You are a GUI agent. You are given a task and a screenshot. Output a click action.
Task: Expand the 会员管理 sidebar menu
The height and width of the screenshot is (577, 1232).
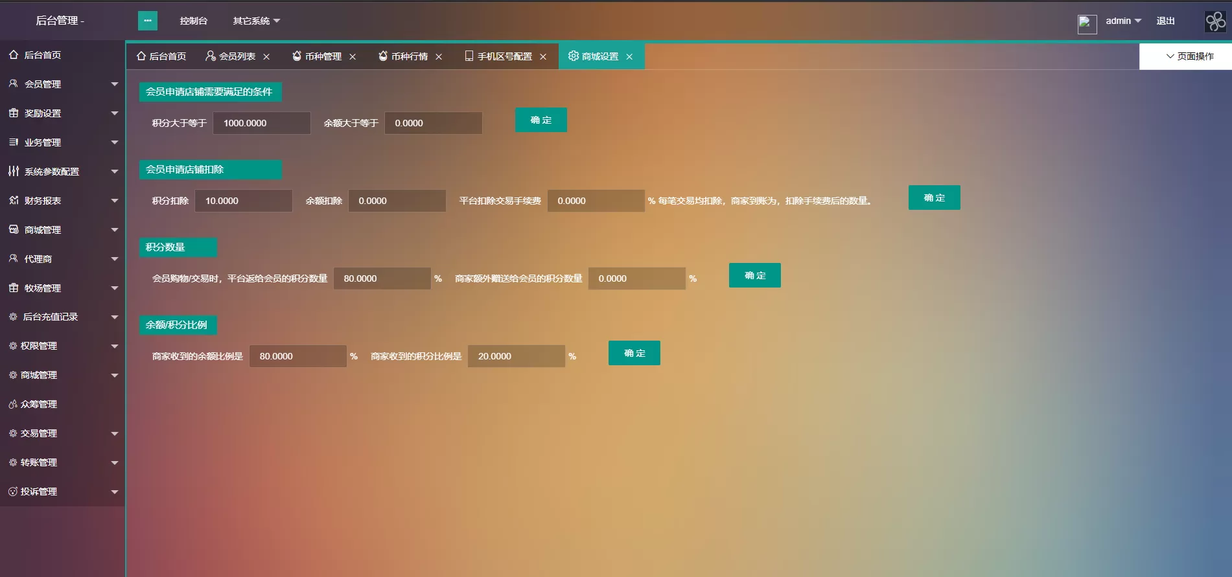click(x=62, y=84)
